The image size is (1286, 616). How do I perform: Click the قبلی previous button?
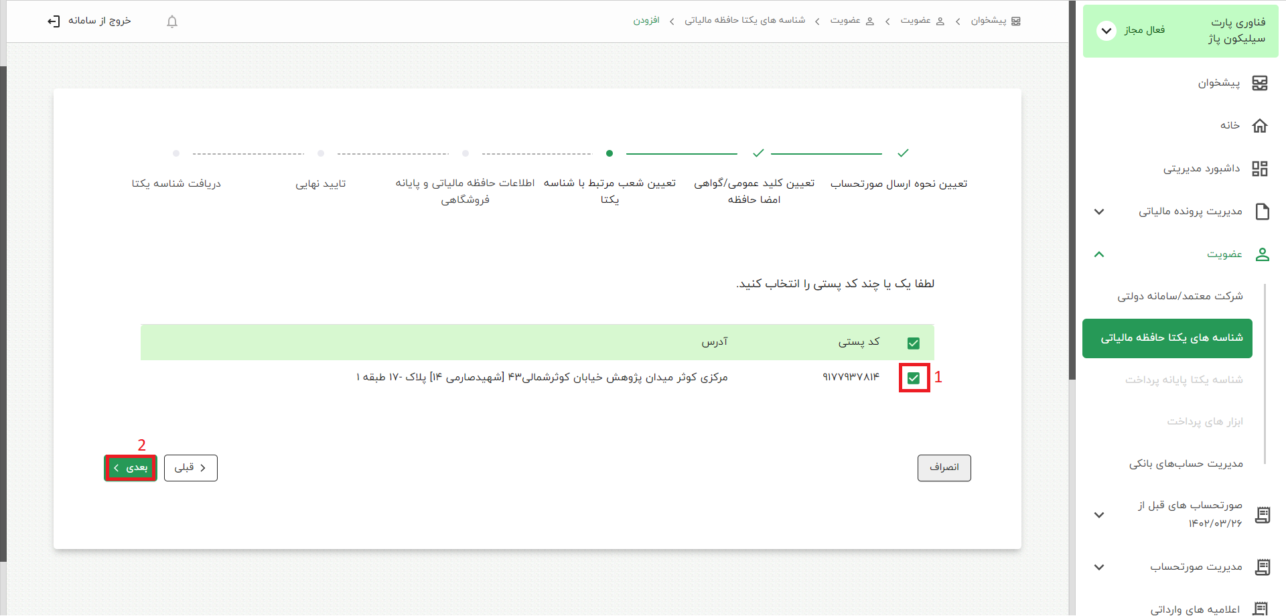click(191, 468)
